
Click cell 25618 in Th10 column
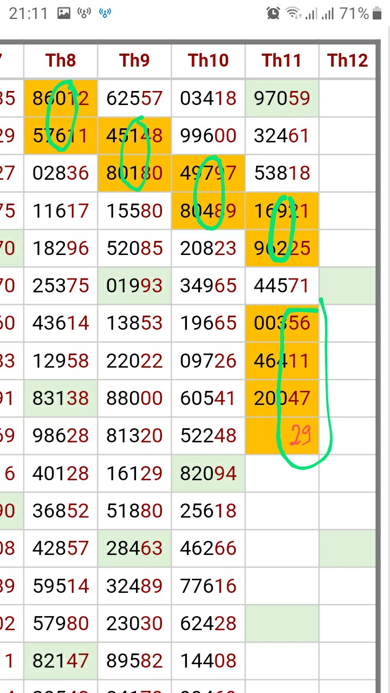click(x=208, y=511)
